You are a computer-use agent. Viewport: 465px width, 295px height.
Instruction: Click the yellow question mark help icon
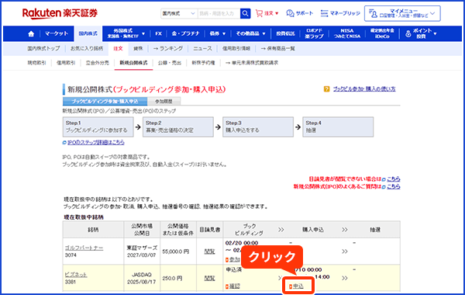coord(326,88)
